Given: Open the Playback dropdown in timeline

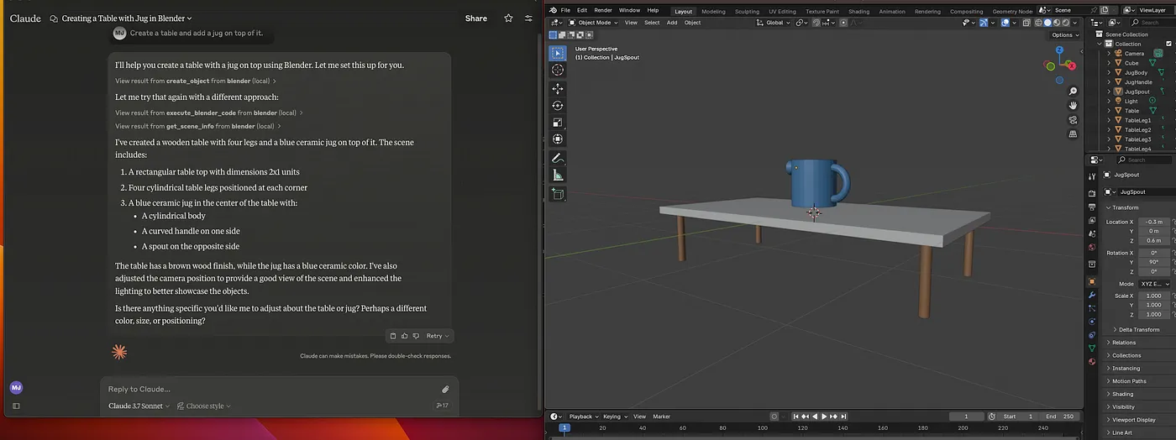Looking at the screenshot, I should pyautogui.click(x=585, y=416).
